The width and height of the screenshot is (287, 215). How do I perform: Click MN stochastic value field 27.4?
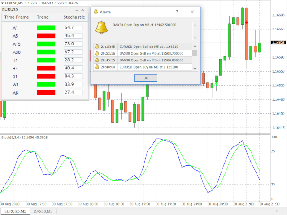click(x=73, y=93)
